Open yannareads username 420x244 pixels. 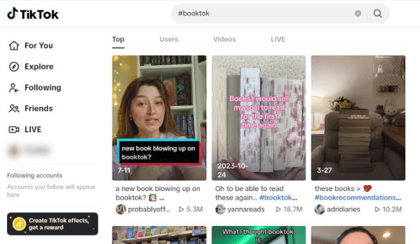246,209
